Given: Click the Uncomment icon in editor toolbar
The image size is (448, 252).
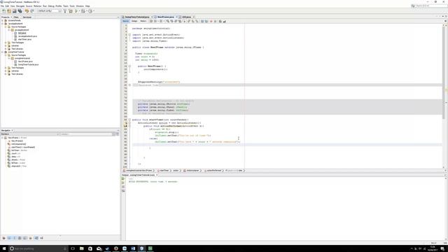Looking at the screenshot, I should coord(224,21).
